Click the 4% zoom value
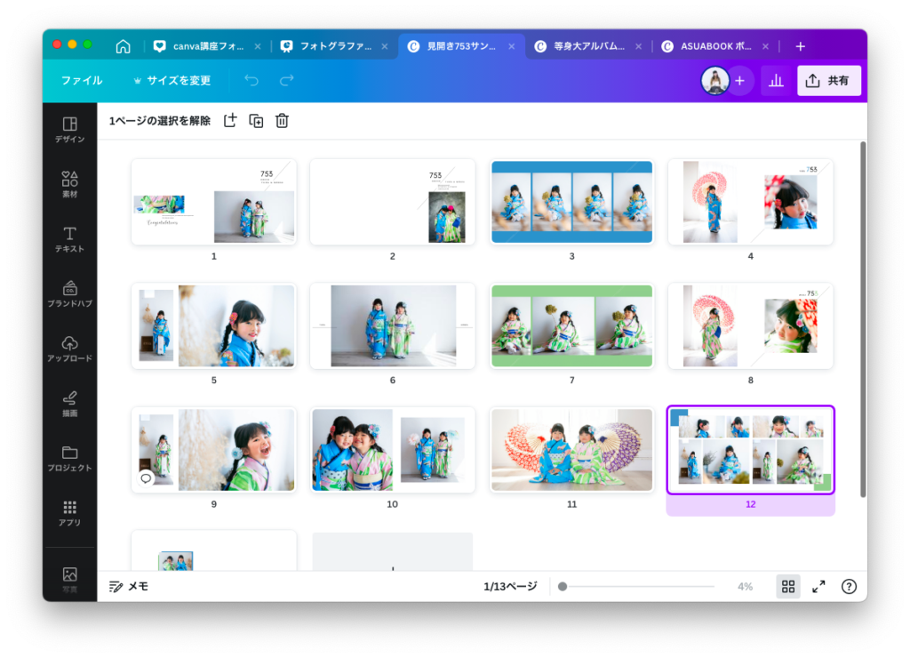The image size is (910, 658). click(x=746, y=587)
